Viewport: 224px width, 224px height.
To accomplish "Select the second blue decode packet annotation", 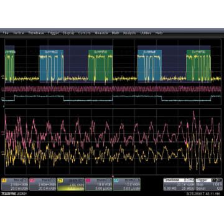I will [x=149, y=65].
